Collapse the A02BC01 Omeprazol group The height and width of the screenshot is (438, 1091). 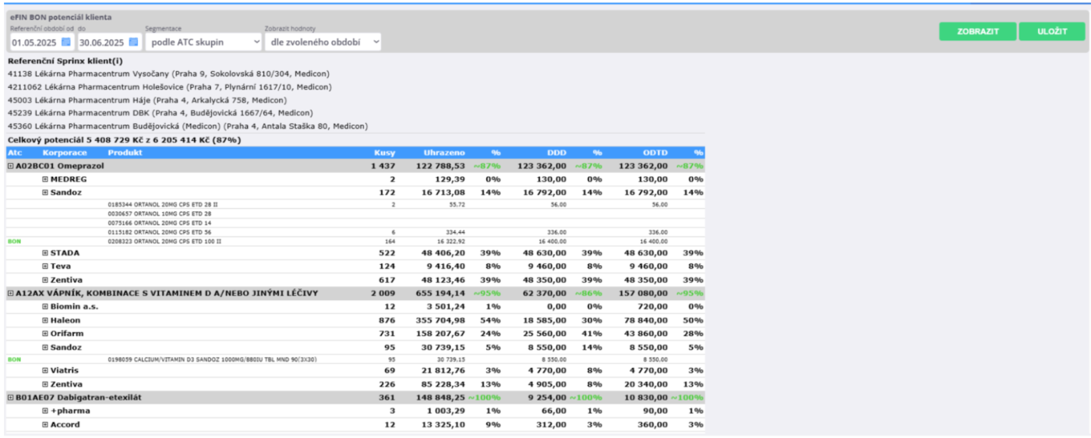pos(11,166)
